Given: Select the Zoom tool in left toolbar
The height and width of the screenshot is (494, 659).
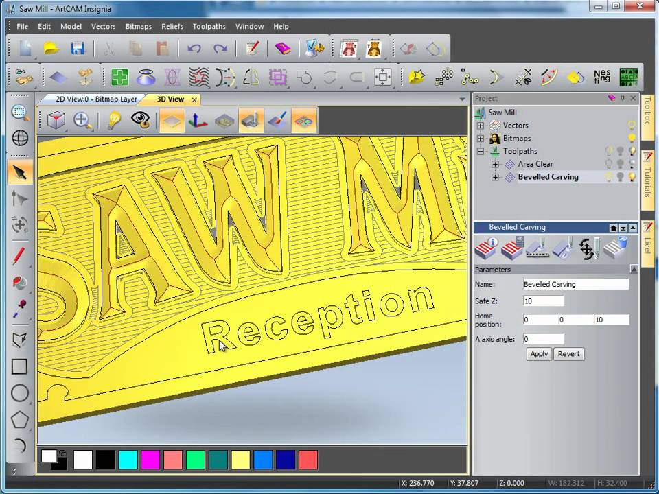Looking at the screenshot, I should [x=20, y=113].
